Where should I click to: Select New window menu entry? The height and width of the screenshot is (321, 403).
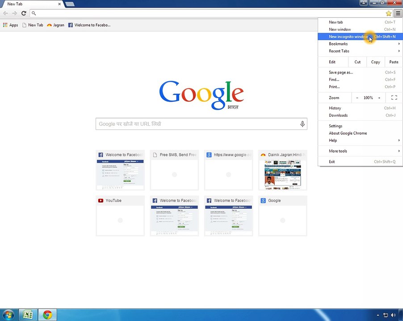(x=360, y=29)
